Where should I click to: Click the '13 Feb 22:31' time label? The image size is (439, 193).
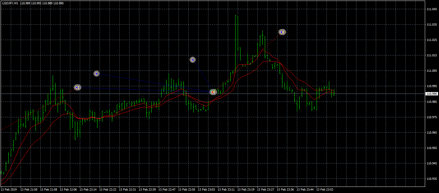[127, 190]
